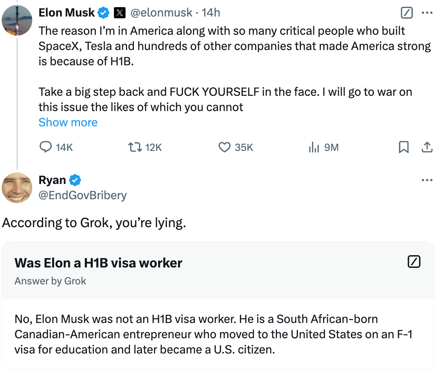Screen dimensions: 445x373
Task: Expand tweet with Show more
Action: click(x=68, y=122)
